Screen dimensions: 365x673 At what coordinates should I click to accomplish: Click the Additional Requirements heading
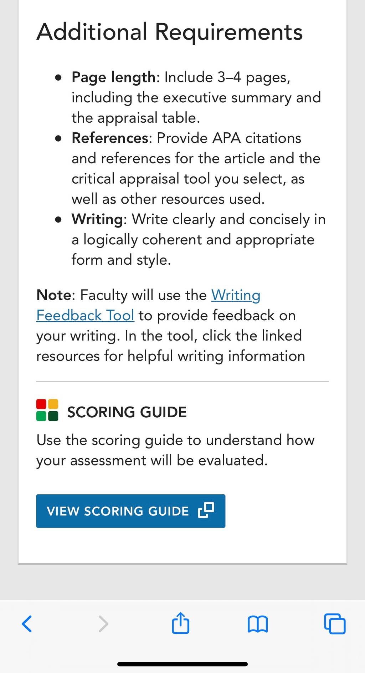click(x=170, y=32)
